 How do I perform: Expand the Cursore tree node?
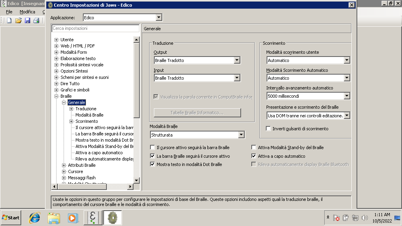(x=64, y=172)
